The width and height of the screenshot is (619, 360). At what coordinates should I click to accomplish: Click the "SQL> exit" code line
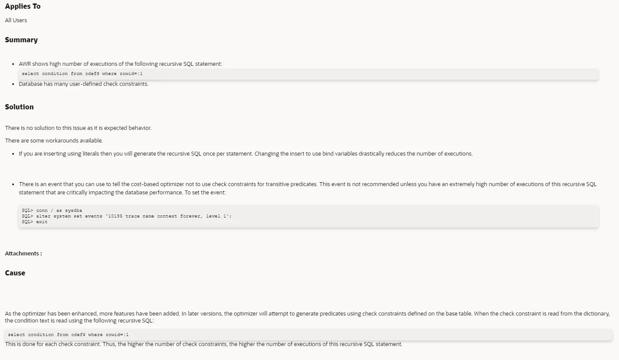(x=34, y=222)
